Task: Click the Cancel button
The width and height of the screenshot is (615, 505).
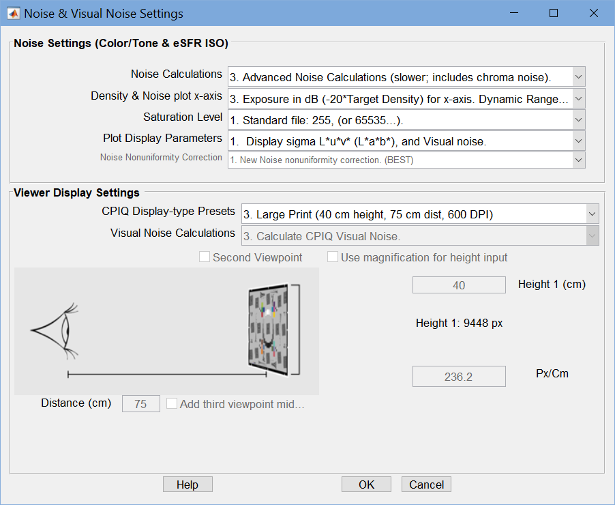Action: pyautogui.click(x=426, y=485)
